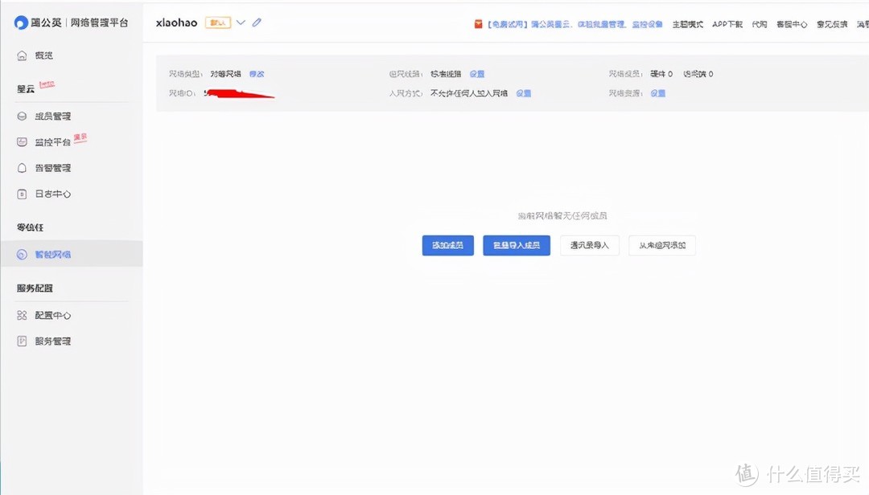Open the 服务管理 service management icon
This screenshot has height=495, width=869.
pyautogui.click(x=21, y=341)
